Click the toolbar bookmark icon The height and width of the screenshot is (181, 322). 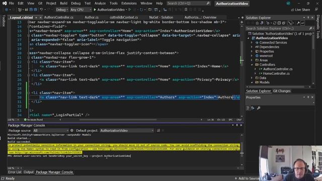(x=186, y=10)
